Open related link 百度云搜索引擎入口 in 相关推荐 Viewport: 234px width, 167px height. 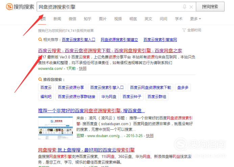(x=78, y=40)
